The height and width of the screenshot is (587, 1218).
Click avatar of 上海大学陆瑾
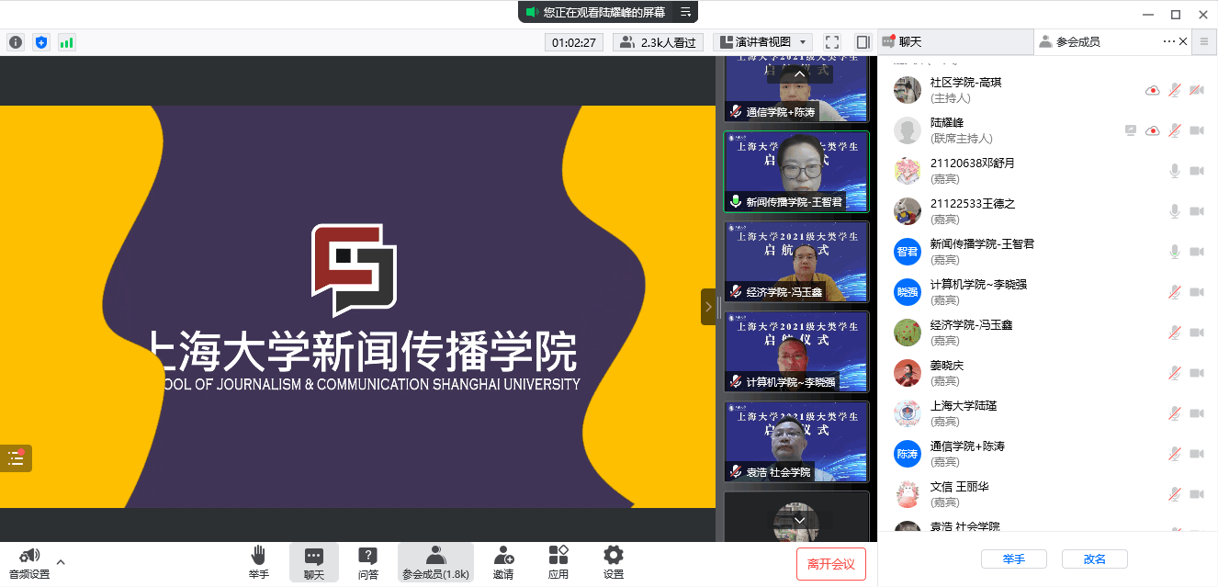[908, 413]
